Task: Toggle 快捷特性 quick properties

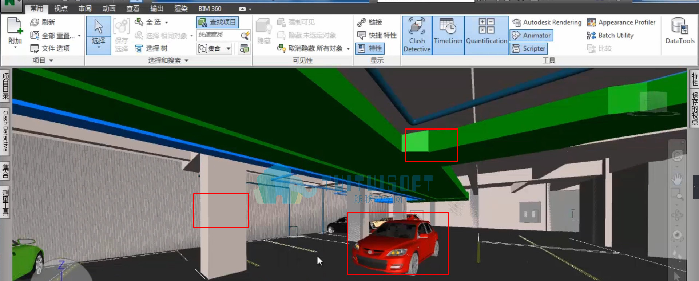Action: coord(377,35)
